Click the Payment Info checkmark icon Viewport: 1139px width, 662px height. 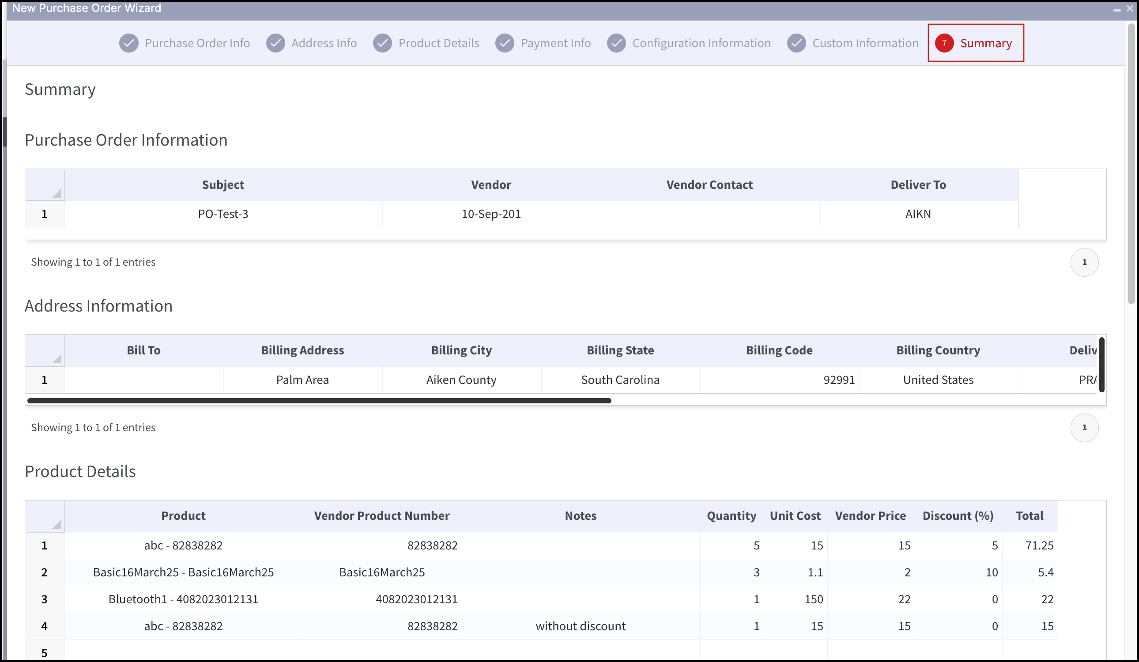pyautogui.click(x=505, y=43)
